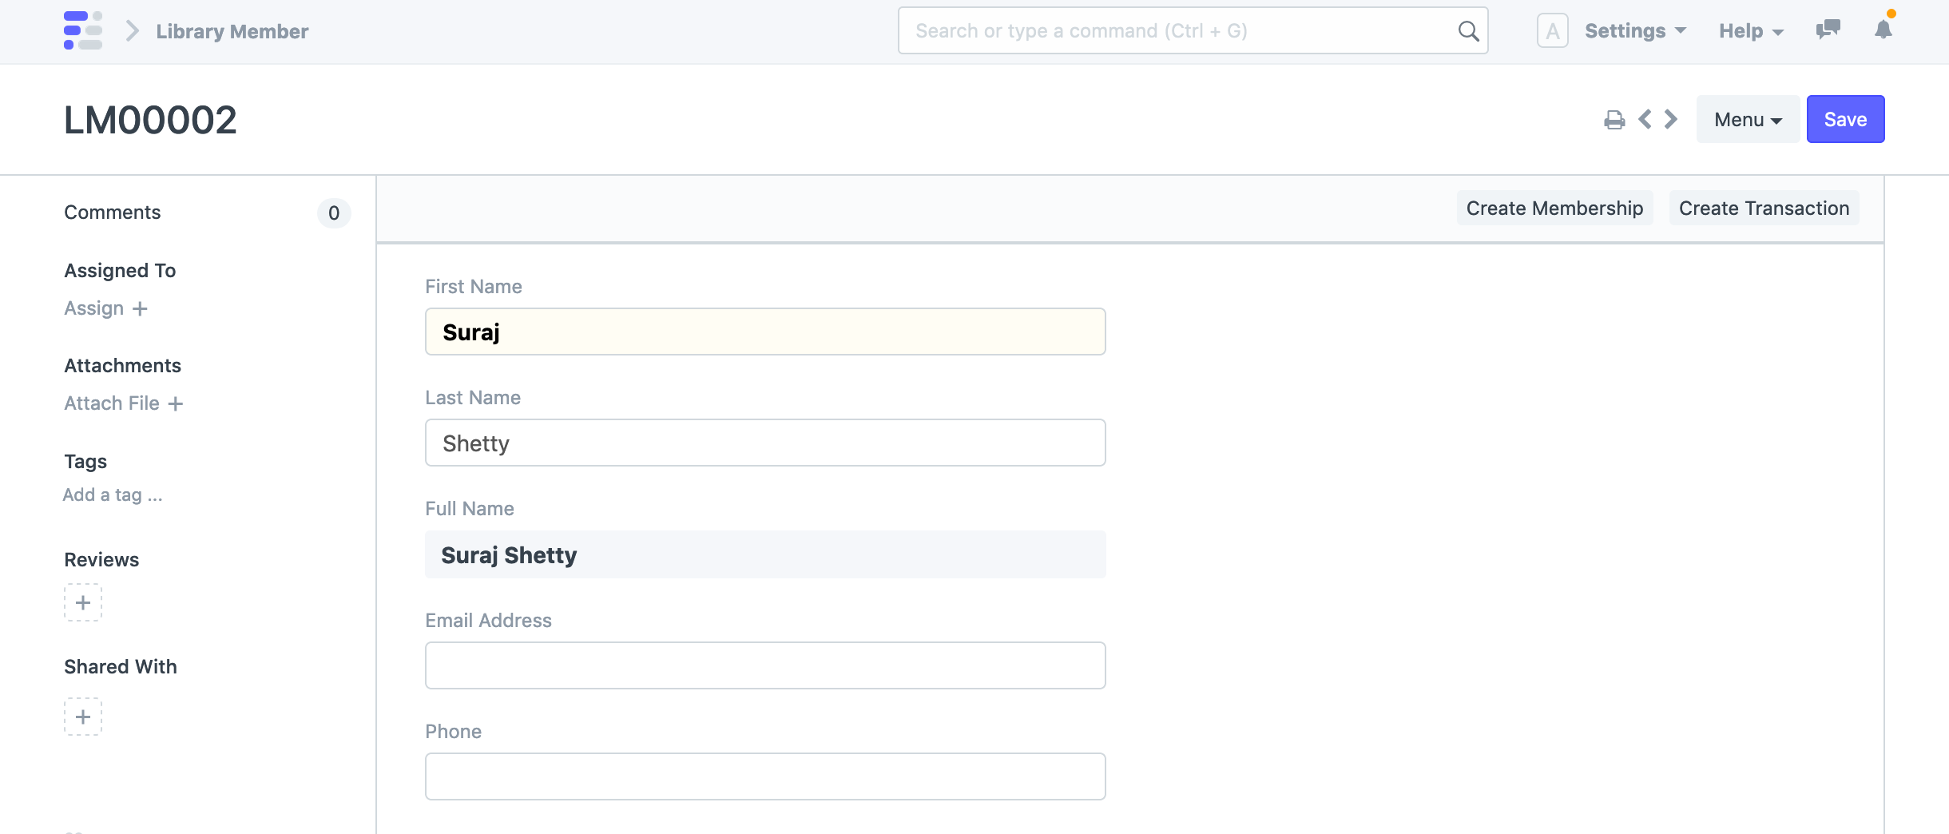This screenshot has width=1949, height=834.
Task: Assign a user with the Assign plus icon
Action: click(141, 308)
